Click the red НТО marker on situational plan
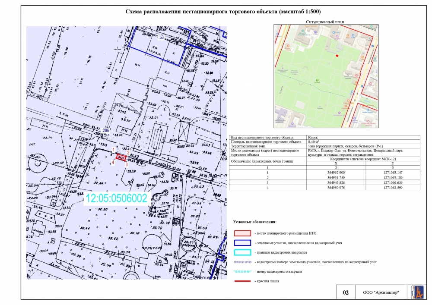432x305 pixels. click(337, 56)
